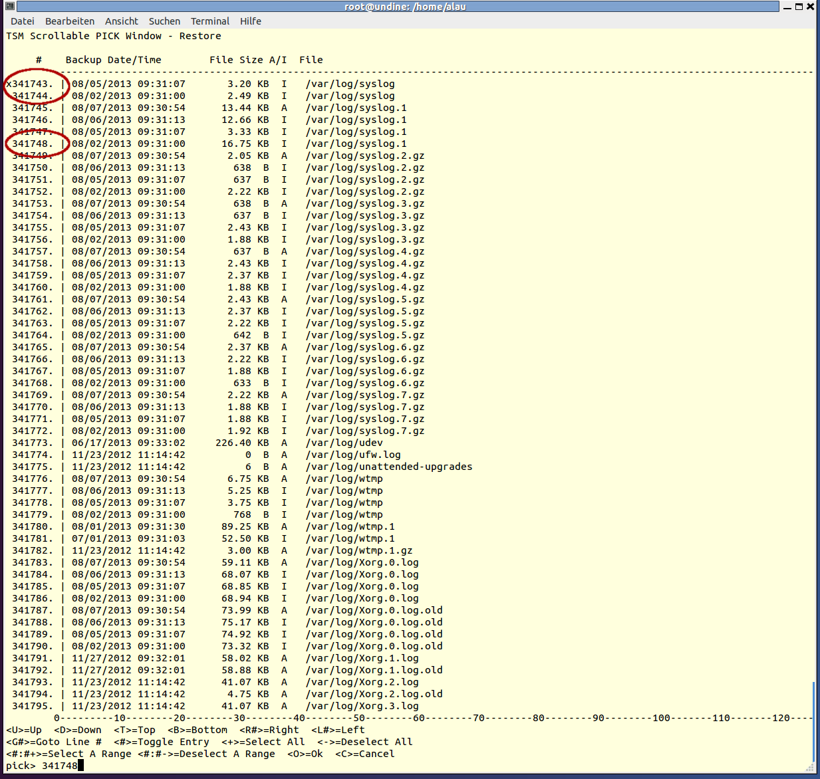Click the window title root@undine
820x779 pixels.
click(x=404, y=7)
